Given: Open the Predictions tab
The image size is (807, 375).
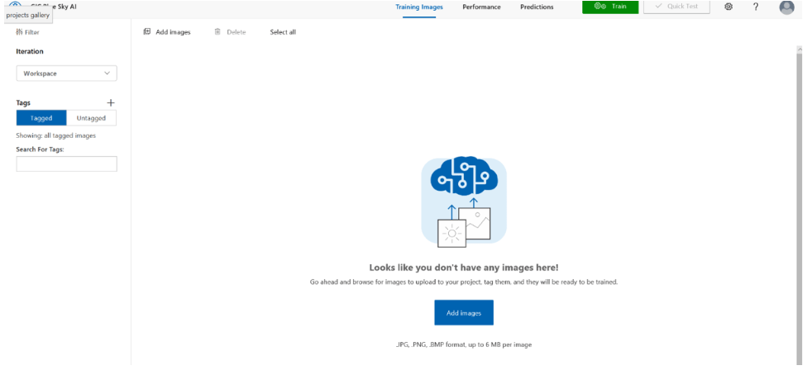Looking at the screenshot, I should 537,7.
